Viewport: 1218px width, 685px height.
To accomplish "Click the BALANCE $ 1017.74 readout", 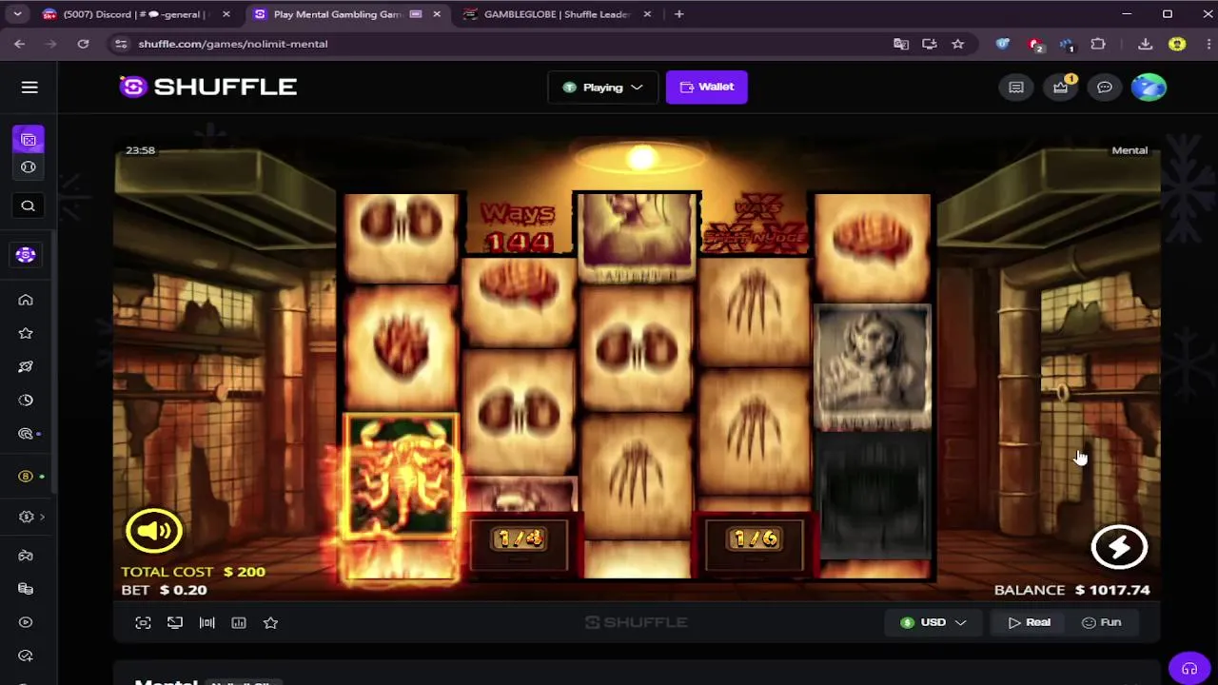I will (x=1072, y=590).
